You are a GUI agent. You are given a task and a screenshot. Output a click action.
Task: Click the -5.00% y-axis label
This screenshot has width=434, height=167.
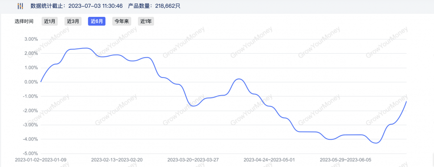click(30, 154)
